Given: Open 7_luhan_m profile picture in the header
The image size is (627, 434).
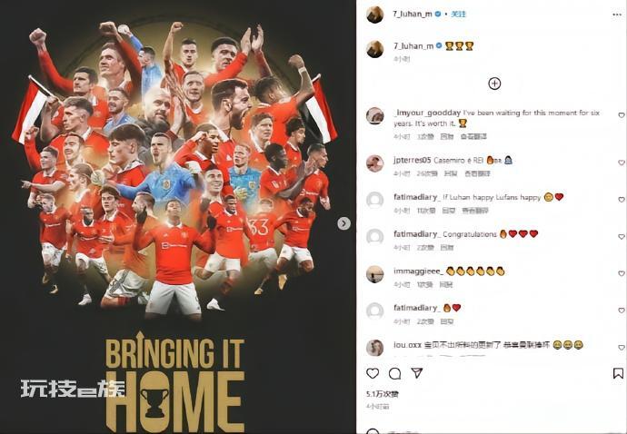Looking at the screenshot, I should tap(375, 15).
